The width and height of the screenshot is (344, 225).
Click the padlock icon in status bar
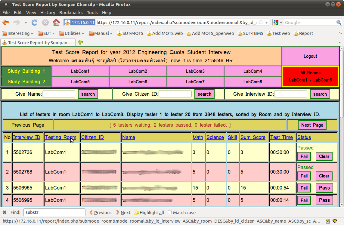click(x=328, y=221)
